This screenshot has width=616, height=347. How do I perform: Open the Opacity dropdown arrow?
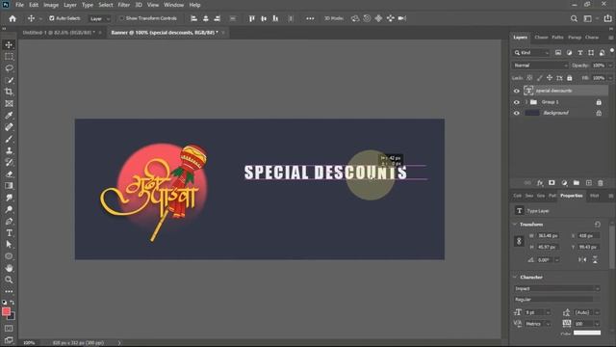pyautogui.click(x=610, y=66)
